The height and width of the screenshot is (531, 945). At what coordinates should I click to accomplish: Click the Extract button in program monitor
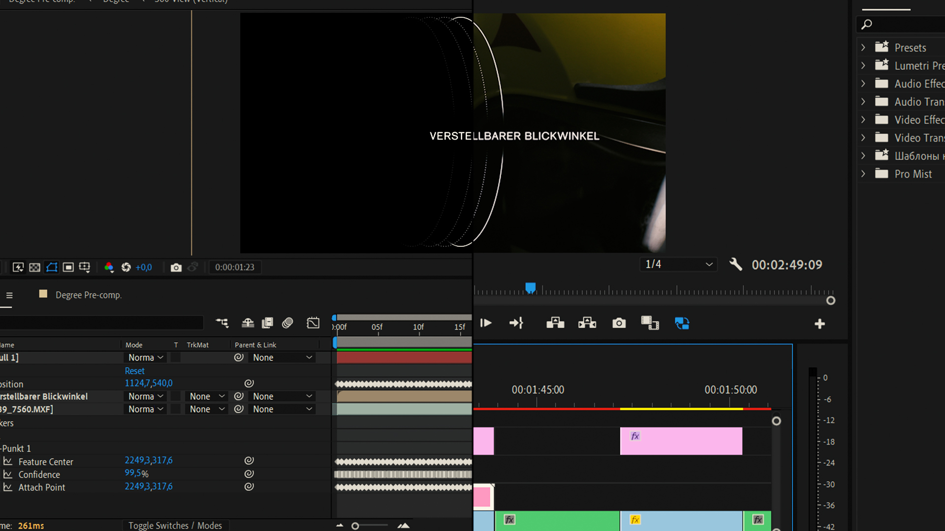(587, 323)
